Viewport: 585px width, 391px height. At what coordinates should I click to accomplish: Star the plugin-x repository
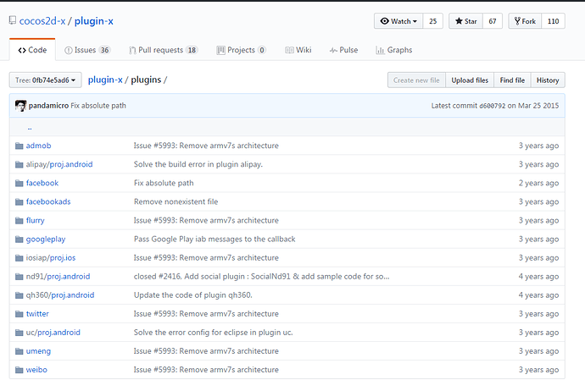coord(466,21)
